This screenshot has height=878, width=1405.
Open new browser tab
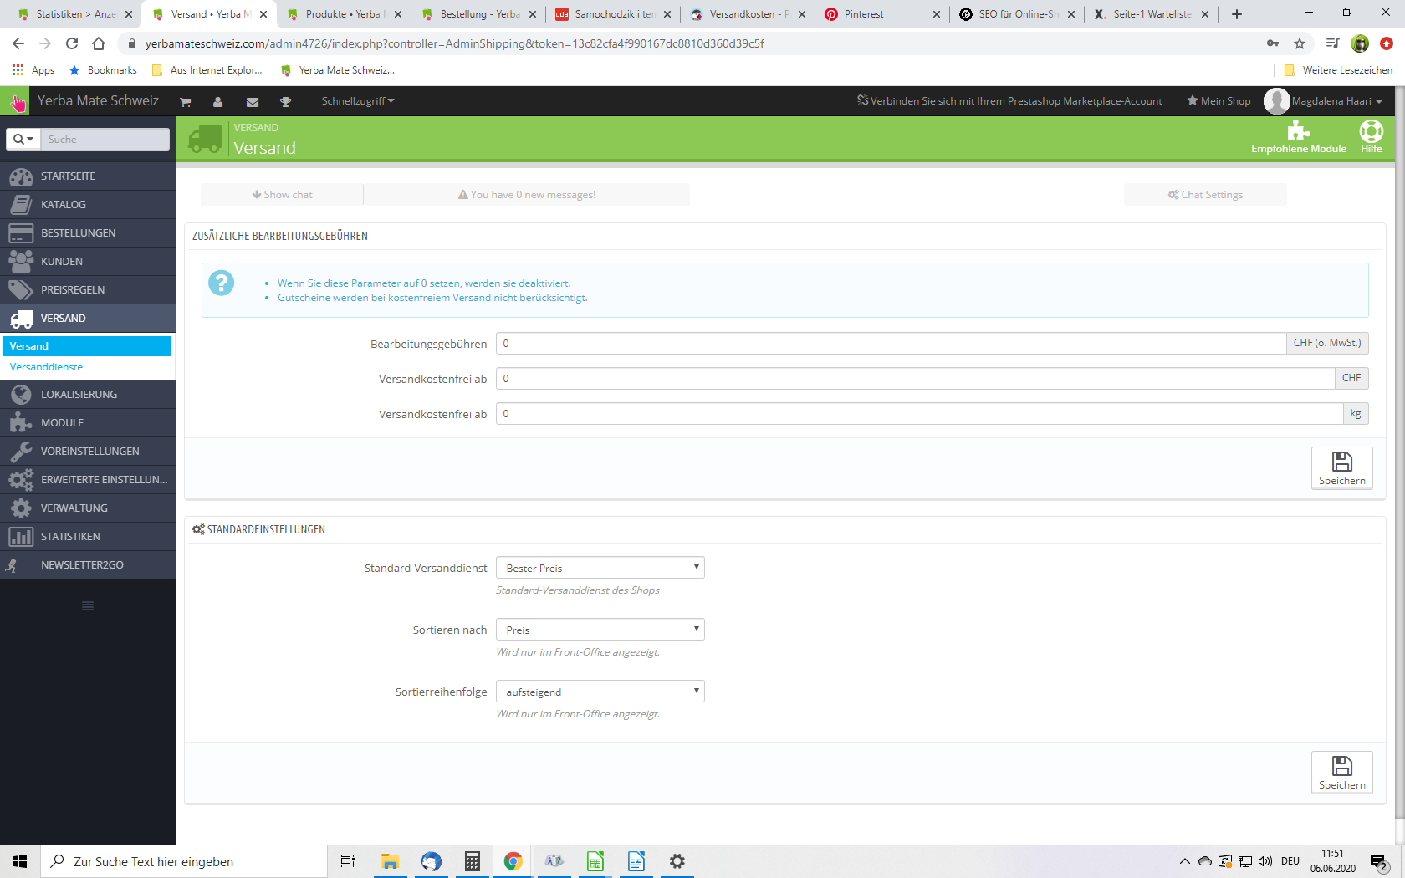[1237, 14]
